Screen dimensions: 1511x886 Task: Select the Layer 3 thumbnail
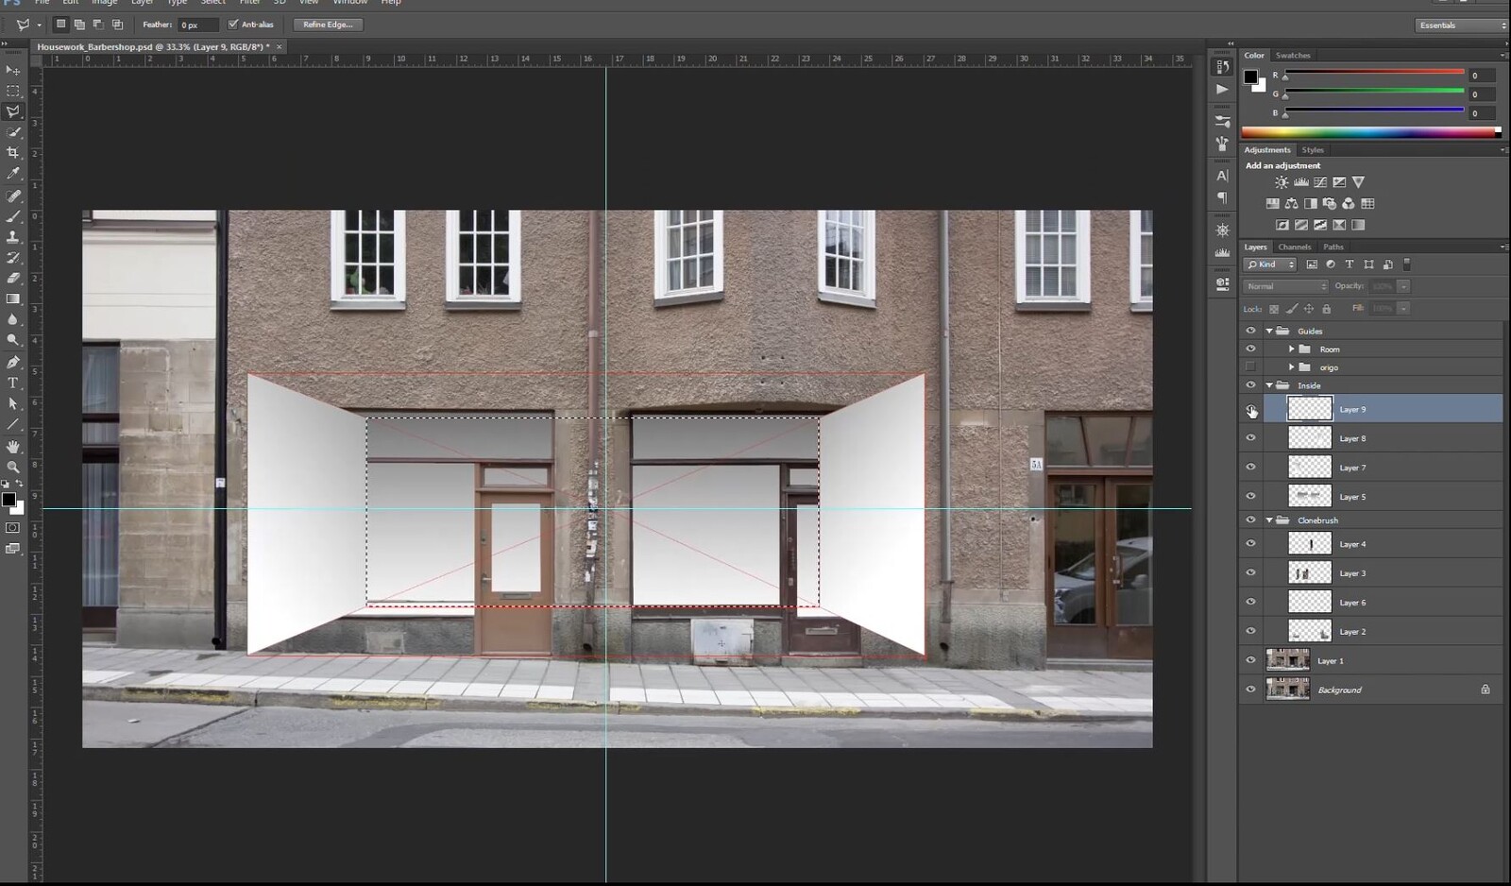coord(1310,572)
